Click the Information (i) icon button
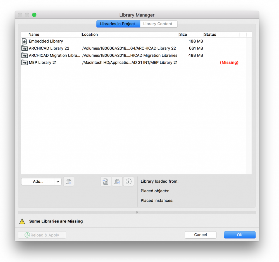The image size is (279, 262). coord(128,182)
